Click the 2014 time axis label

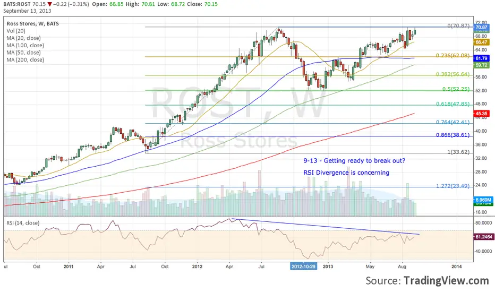(456, 267)
